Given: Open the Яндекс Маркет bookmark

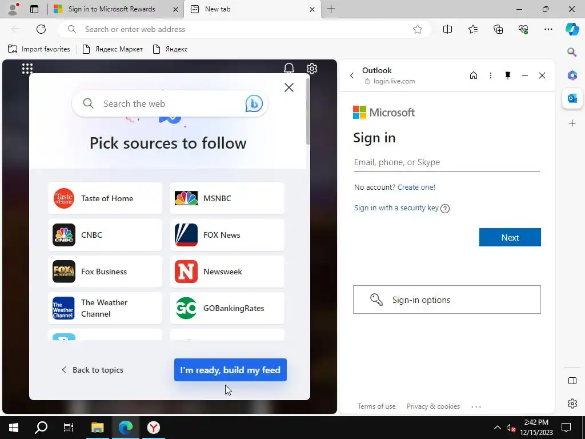Looking at the screenshot, I should click(x=113, y=49).
